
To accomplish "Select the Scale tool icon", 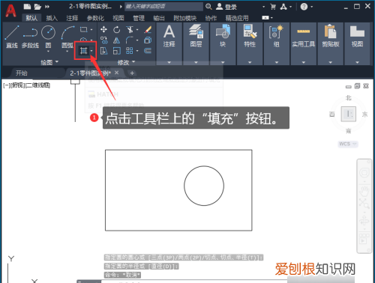I will [116, 51].
